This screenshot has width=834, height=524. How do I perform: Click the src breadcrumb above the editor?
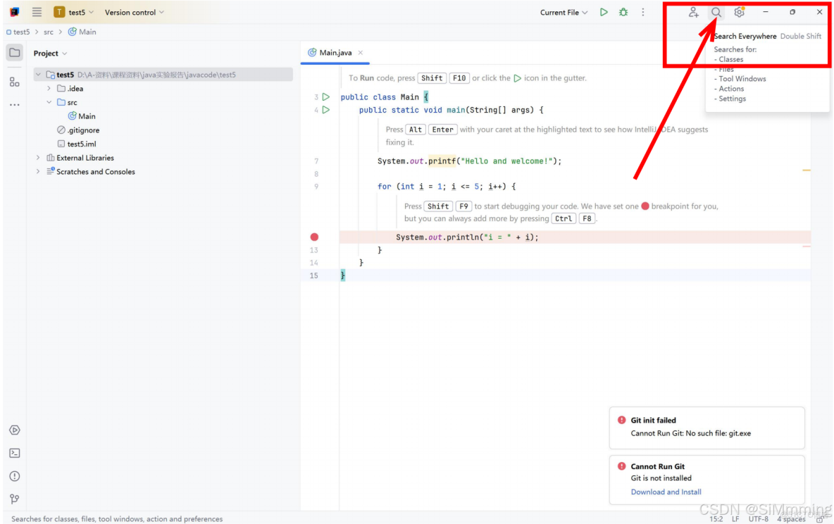coord(48,32)
